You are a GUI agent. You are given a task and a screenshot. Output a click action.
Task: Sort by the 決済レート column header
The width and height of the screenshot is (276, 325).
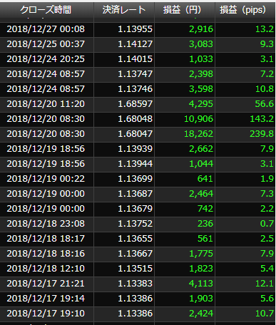124,10
